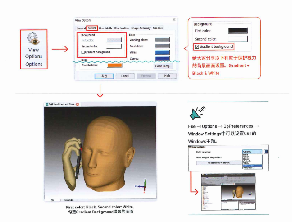Click the greyed Preview button
The image size is (292, 222).
click(x=146, y=76)
